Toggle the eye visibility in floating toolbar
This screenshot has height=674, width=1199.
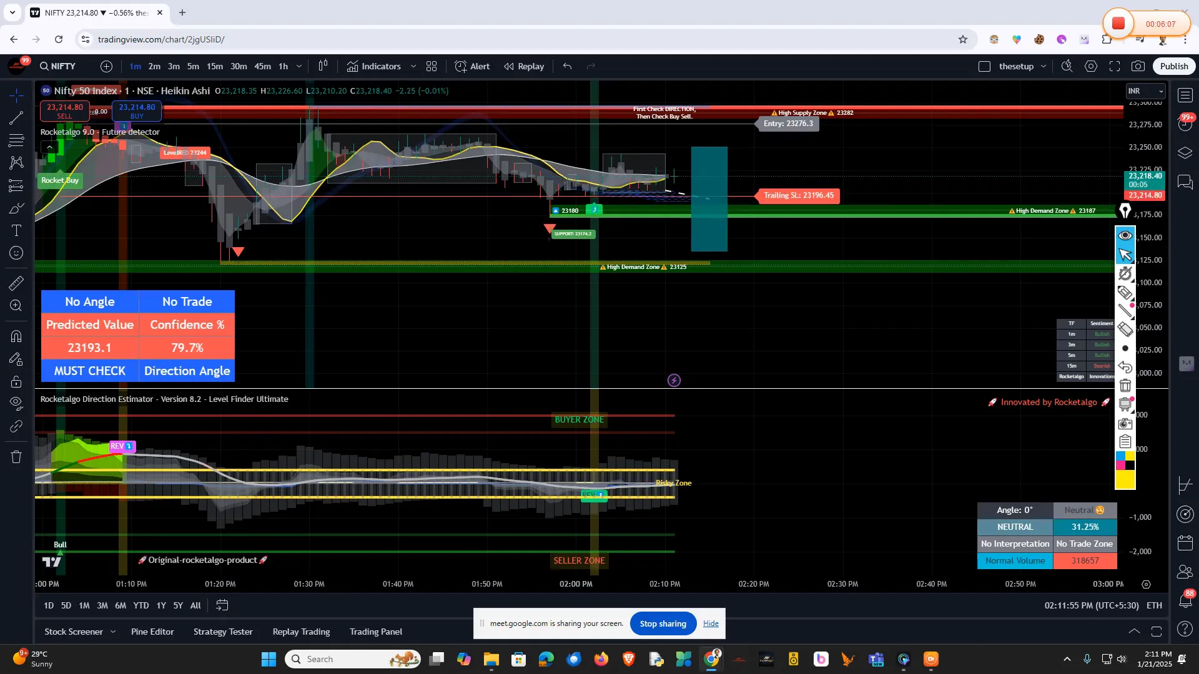pyautogui.click(x=1125, y=235)
